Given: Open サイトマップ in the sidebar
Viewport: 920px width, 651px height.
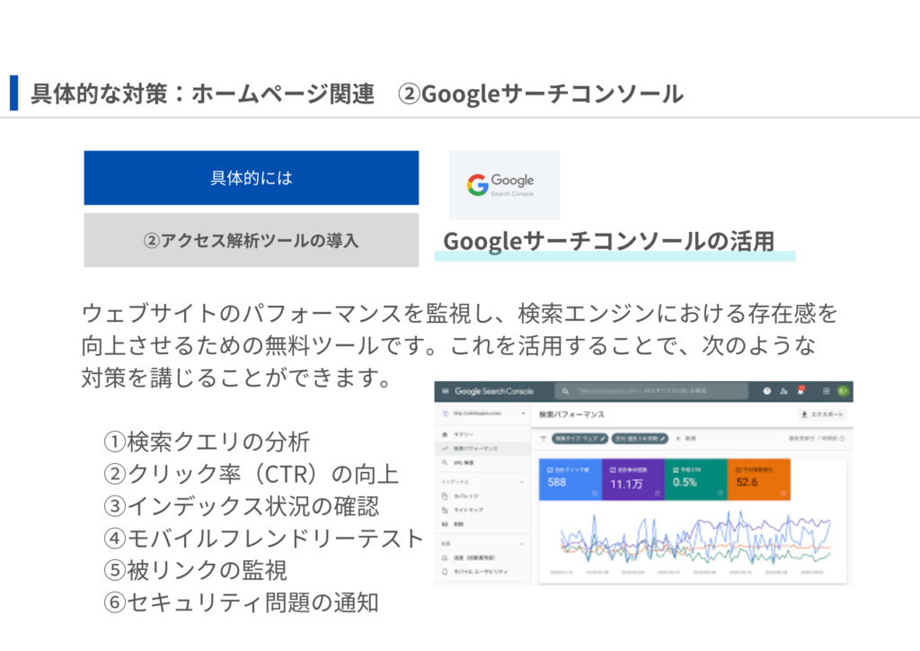Looking at the screenshot, I should [x=467, y=510].
